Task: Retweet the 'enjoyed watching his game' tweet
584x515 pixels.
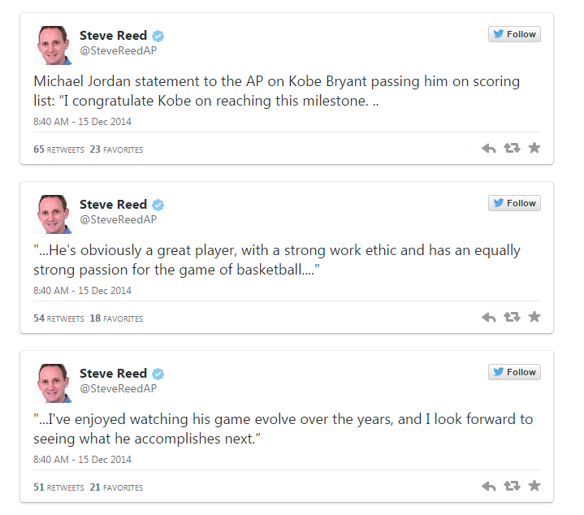Action: tap(512, 487)
